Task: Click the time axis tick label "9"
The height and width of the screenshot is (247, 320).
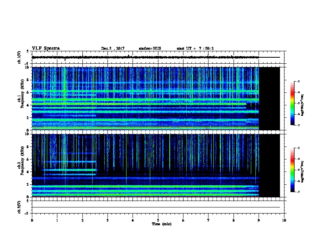Action: tap(259, 220)
